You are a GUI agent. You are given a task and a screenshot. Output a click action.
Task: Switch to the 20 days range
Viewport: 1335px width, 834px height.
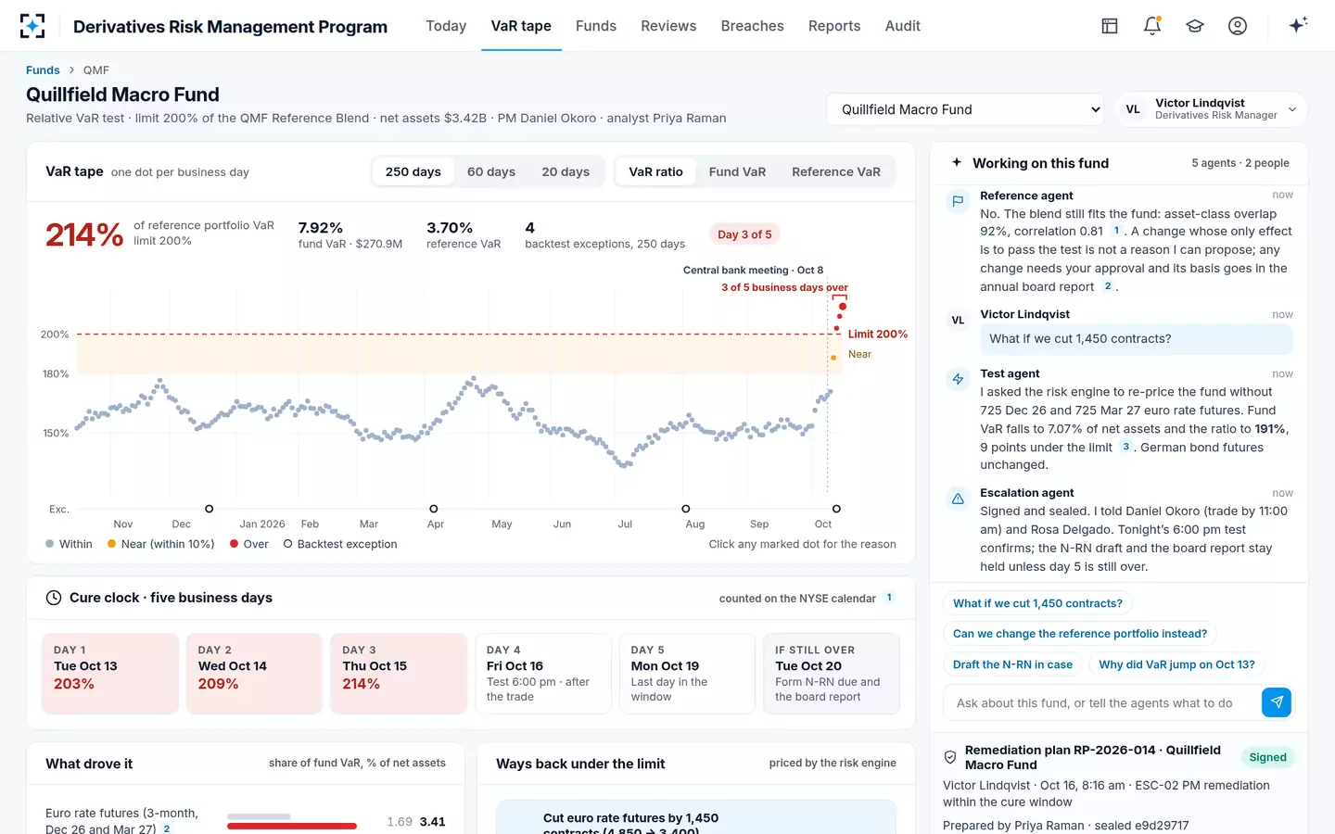pos(566,171)
